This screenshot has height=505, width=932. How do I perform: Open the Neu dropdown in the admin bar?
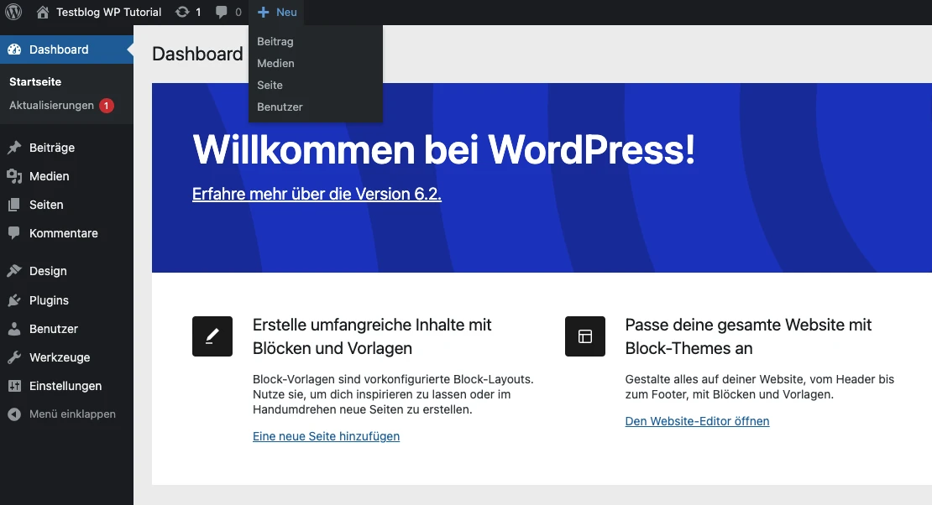(x=277, y=12)
